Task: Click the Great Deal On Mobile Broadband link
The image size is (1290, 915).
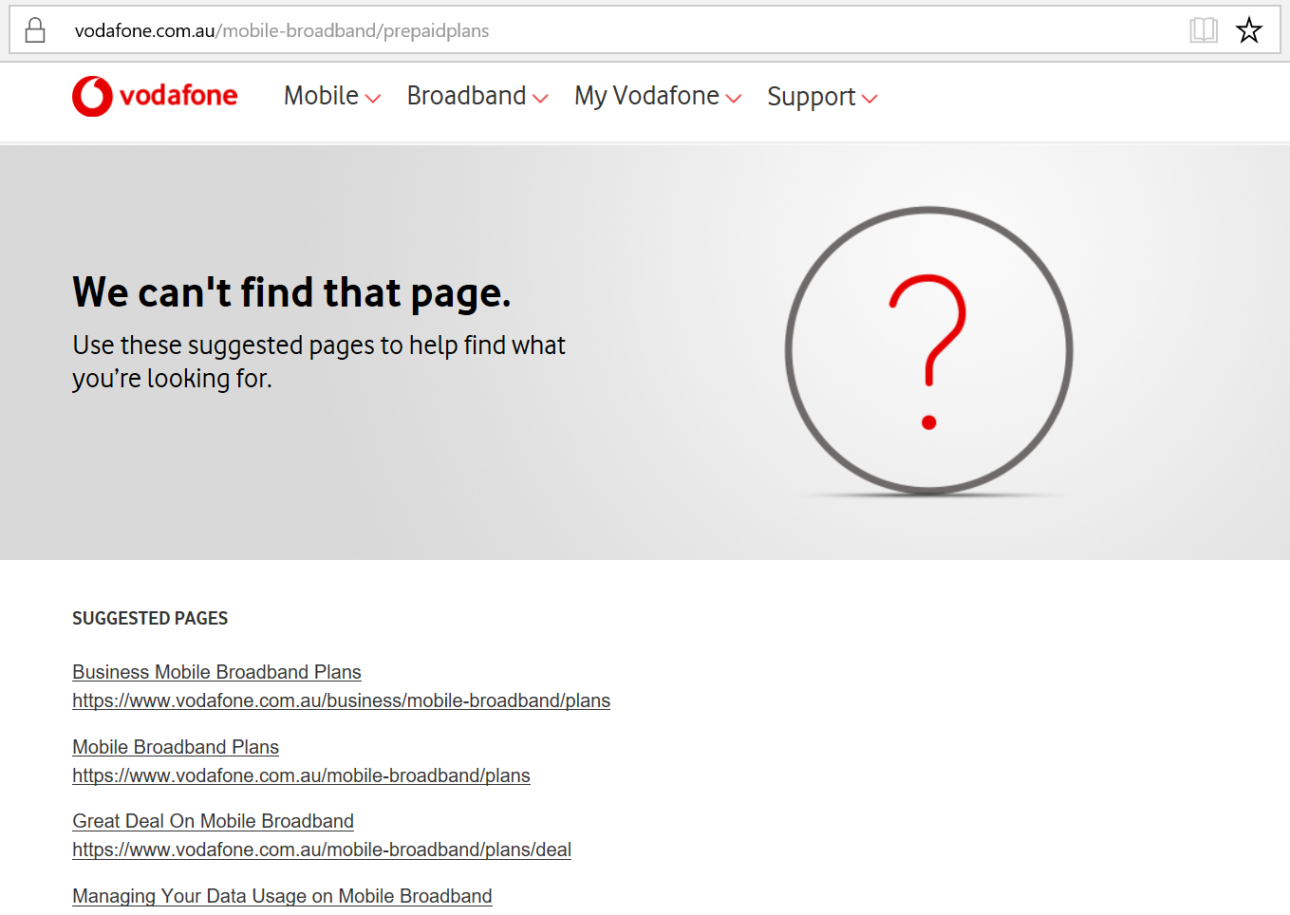Action: click(213, 820)
